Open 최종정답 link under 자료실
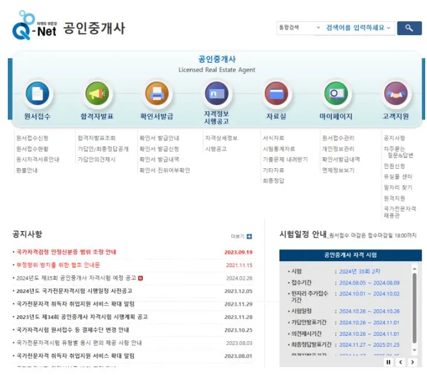This screenshot has width=427, height=375. pos(273,181)
